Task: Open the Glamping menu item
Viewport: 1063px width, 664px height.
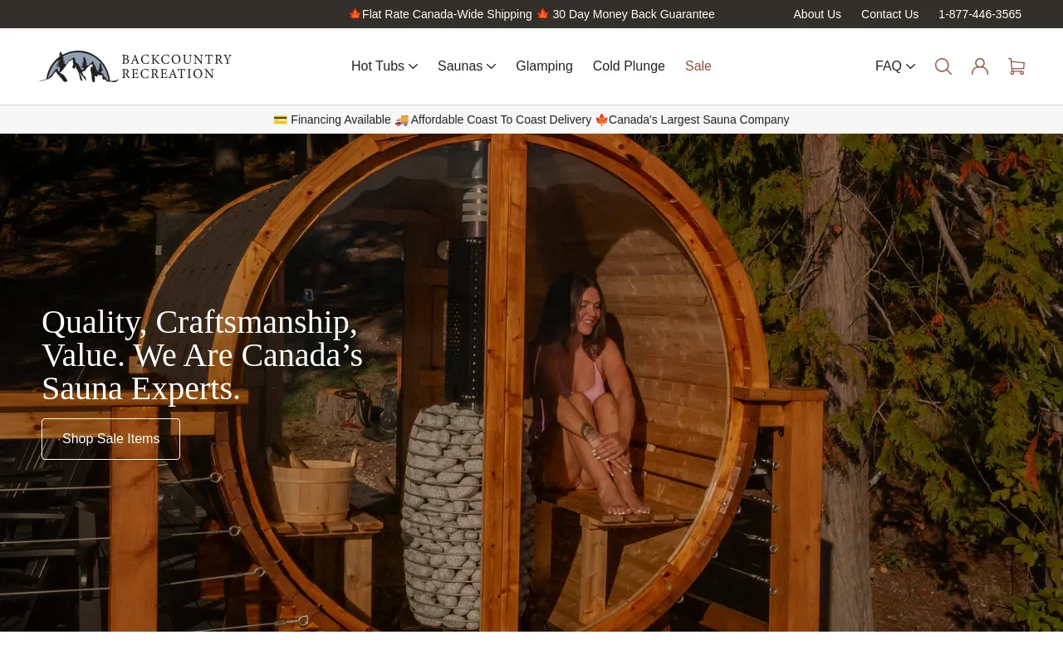Action: tap(544, 66)
